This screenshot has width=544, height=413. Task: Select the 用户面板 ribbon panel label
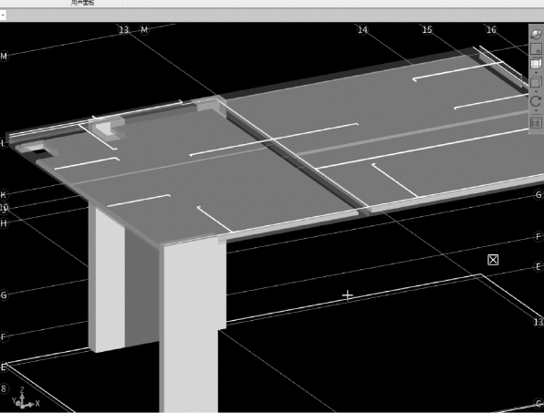click(82, 3)
